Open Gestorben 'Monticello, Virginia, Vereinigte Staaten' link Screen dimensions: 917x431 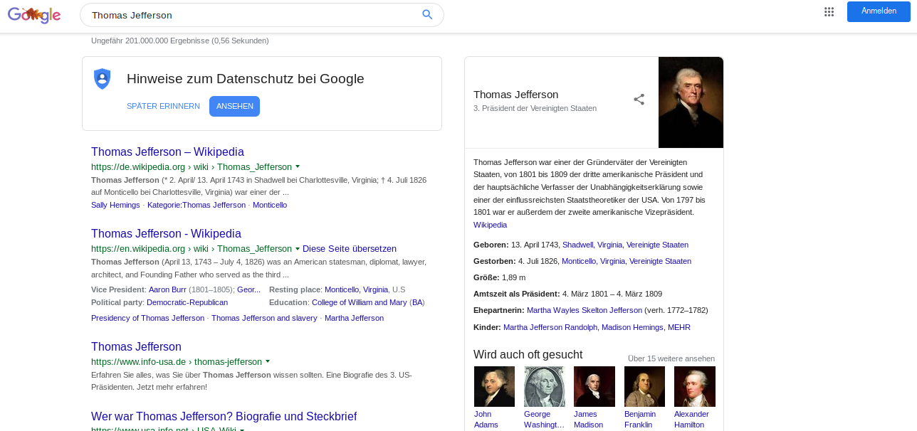627,261
